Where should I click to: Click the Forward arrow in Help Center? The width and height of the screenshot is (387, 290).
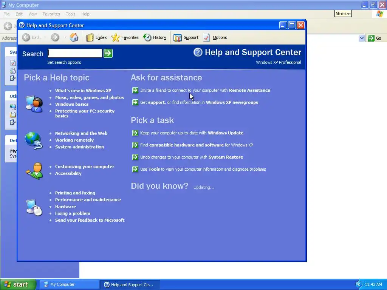point(55,37)
